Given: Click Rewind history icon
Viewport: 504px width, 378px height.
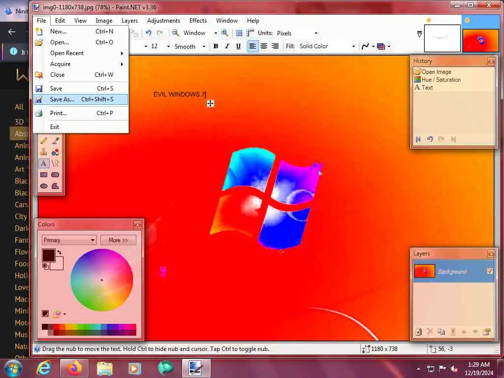Looking at the screenshot, I should pos(418,139).
